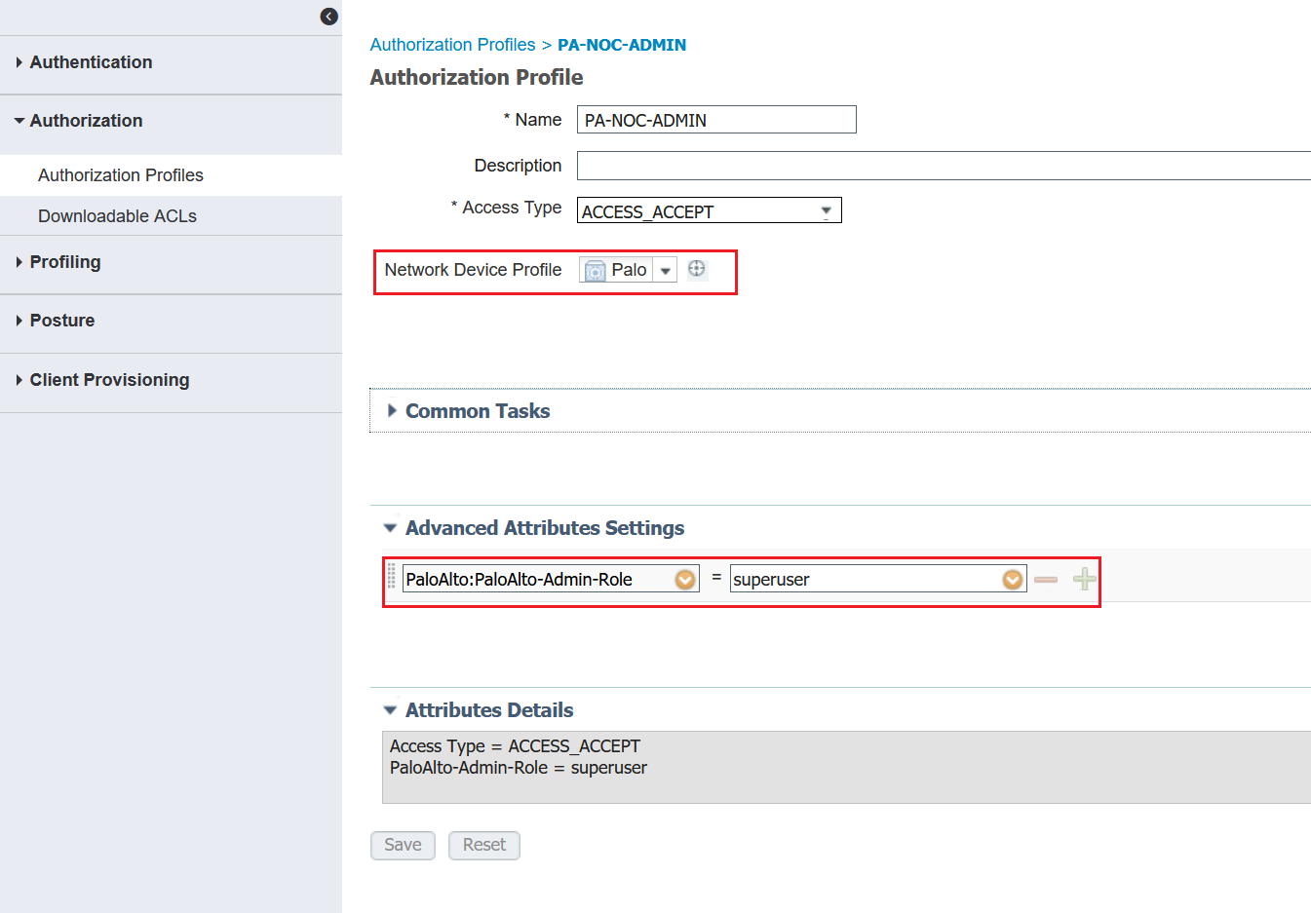1311x913 pixels.
Task: Click the Save button
Action: point(403,845)
